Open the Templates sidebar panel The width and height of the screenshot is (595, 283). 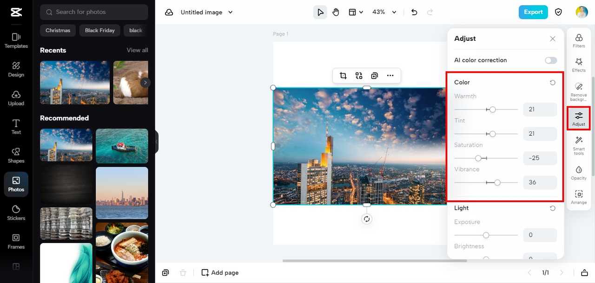pyautogui.click(x=16, y=40)
